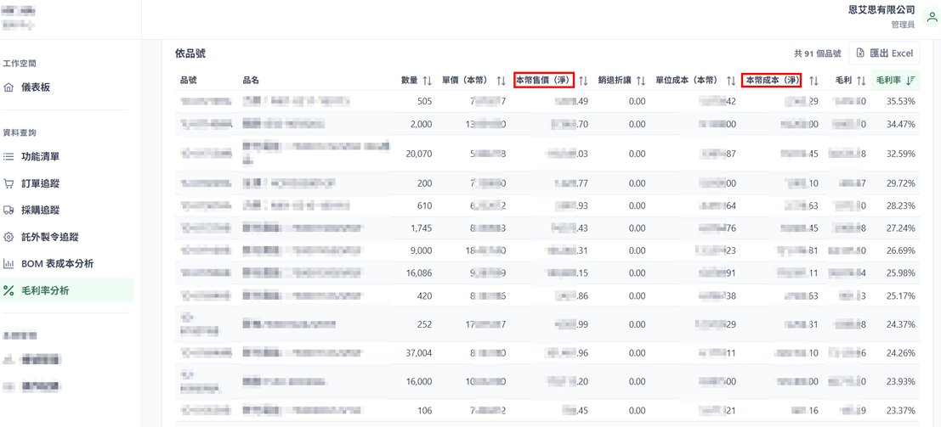Click quantity cell 610
This screenshot has width=941, height=427.
point(424,205)
